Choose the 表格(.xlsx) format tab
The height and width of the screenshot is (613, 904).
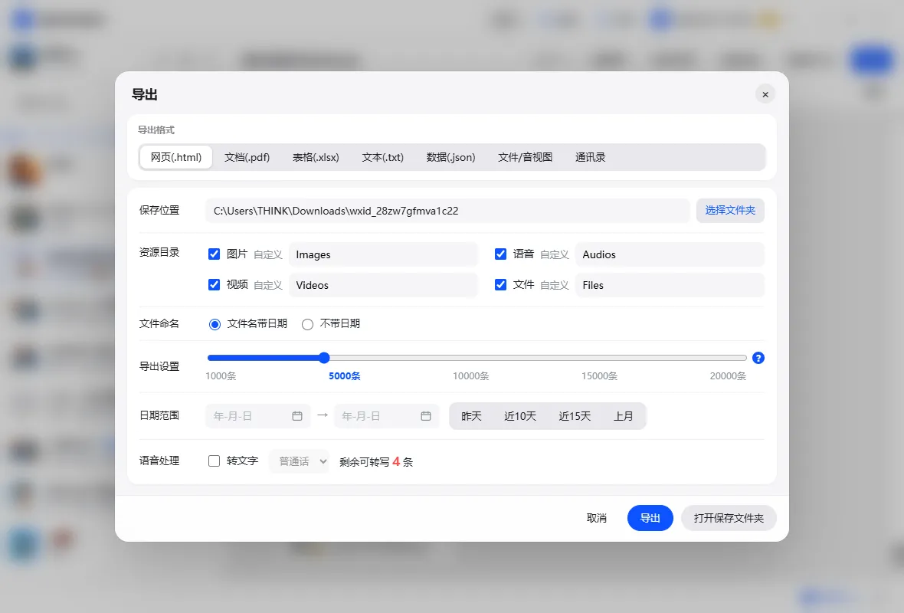(x=316, y=157)
